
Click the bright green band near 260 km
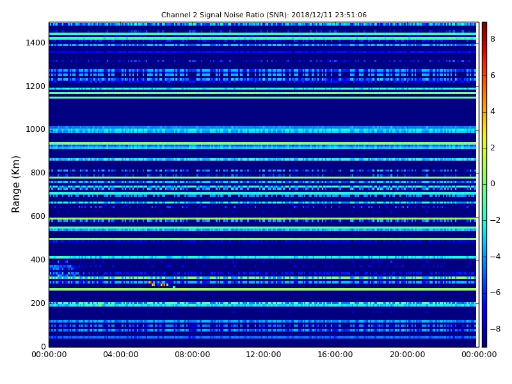pyautogui.click(x=262, y=289)
